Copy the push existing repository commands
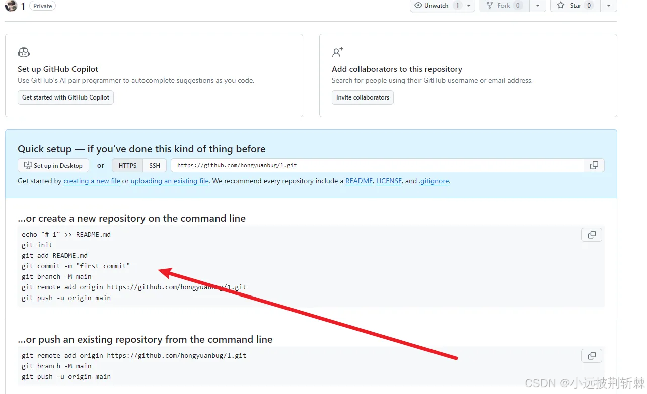The height and width of the screenshot is (394, 647). [x=592, y=356]
